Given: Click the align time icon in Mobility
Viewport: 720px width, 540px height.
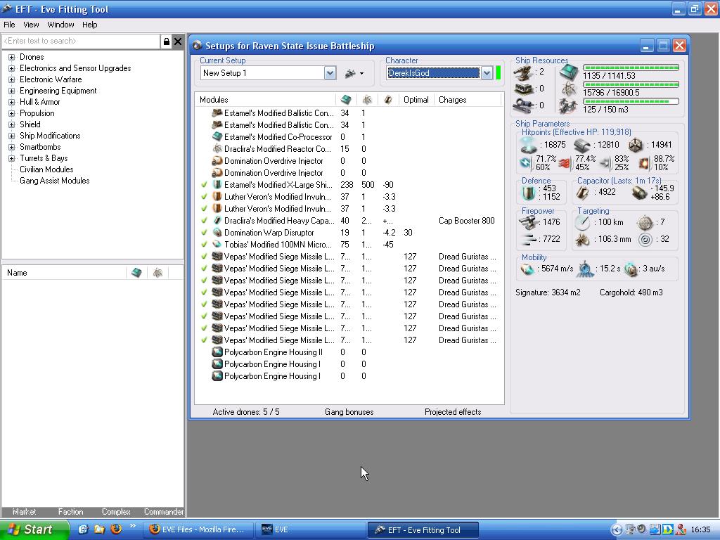Looking at the screenshot, I should [x=585, y=269].
